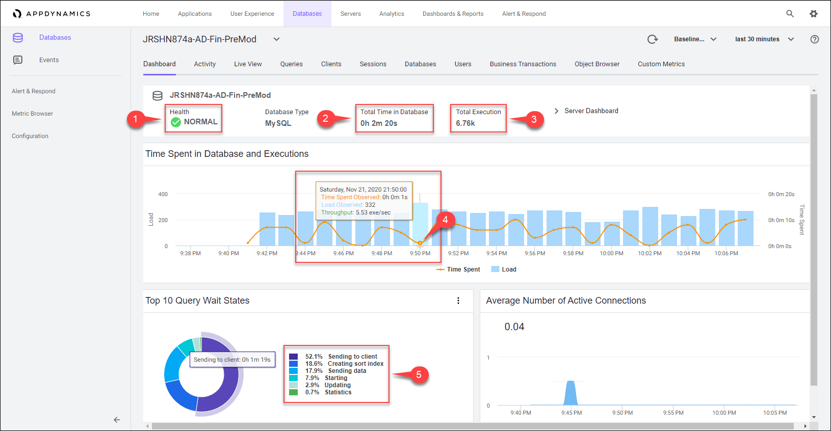
Task: Open the Baseline dropdown
Action: point(695,39)
